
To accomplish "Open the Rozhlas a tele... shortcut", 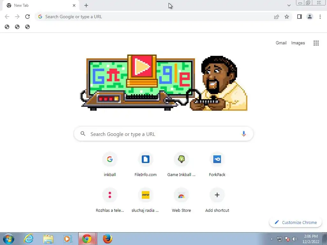I will [x=110, y=201].
